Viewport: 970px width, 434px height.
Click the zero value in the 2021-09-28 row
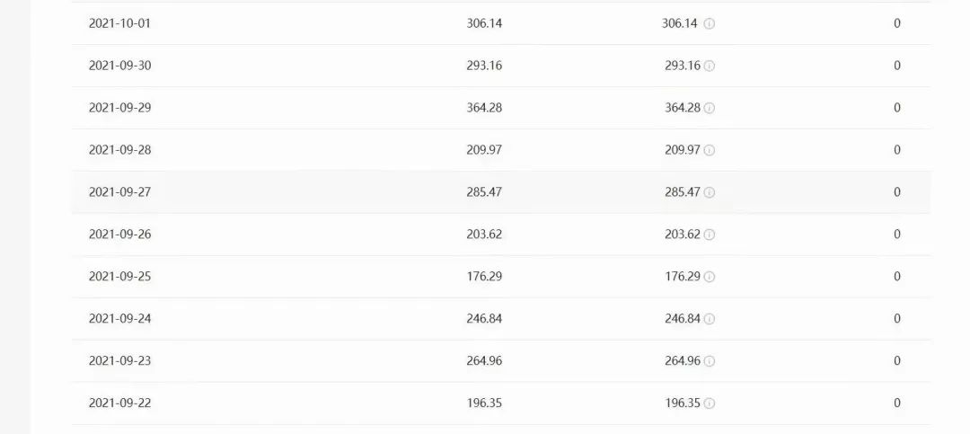pyautogui.click(x=896, y=150)
